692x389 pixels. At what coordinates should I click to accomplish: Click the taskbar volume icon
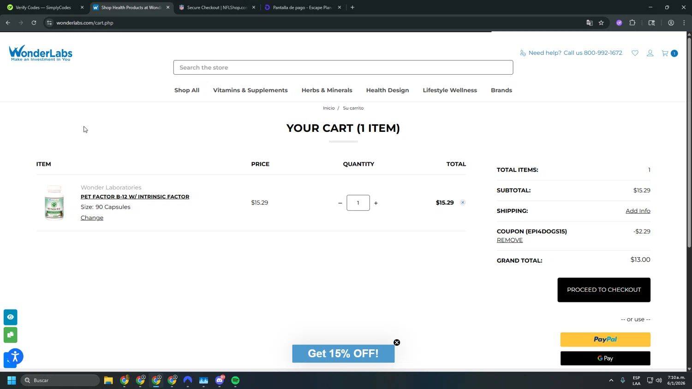(659, 380)
